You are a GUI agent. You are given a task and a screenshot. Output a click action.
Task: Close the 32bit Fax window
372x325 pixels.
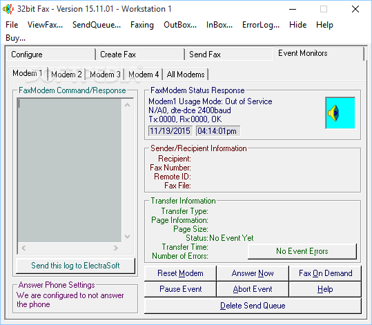(355, 9)
